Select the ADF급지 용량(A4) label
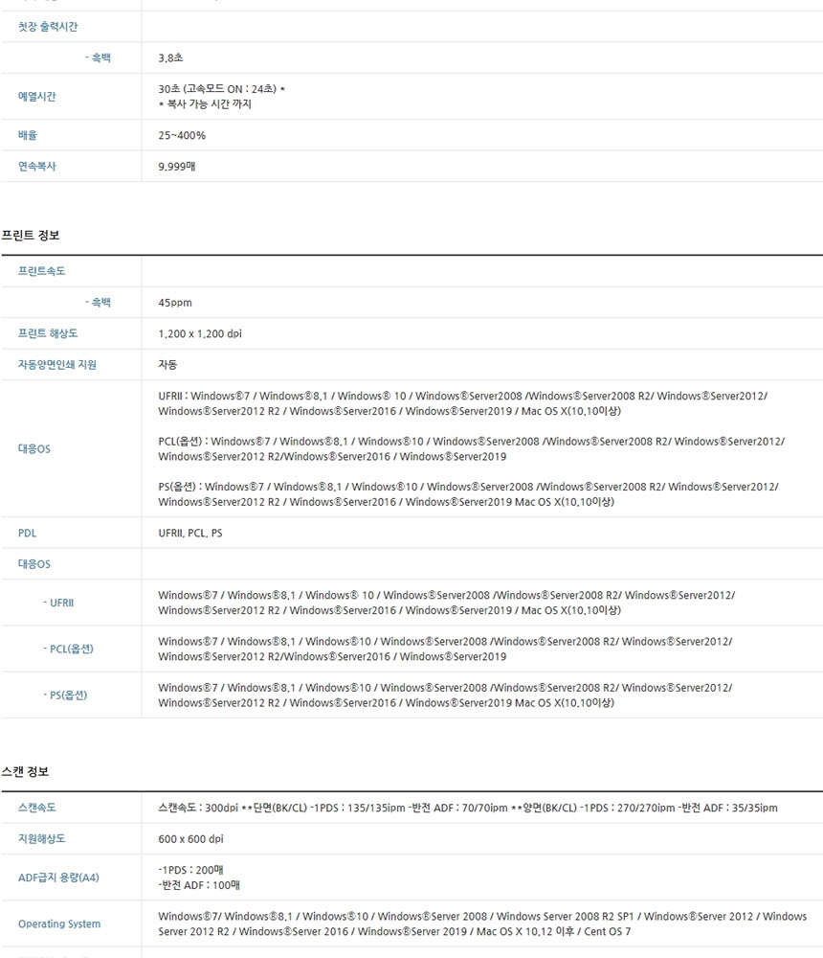Image resolution: width=823 pixels, height=958 pixels. coord(58,878)
